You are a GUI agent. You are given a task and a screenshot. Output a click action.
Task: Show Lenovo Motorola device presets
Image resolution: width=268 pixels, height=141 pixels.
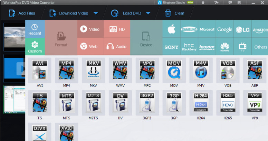(207, 47)
